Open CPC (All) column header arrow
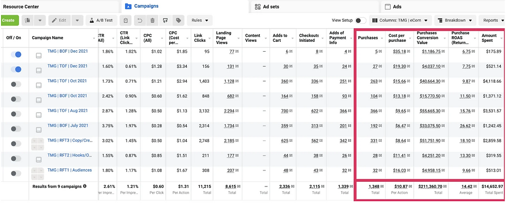Image resolution: width=507 pixels, height=203 pixels. (162, 38)
